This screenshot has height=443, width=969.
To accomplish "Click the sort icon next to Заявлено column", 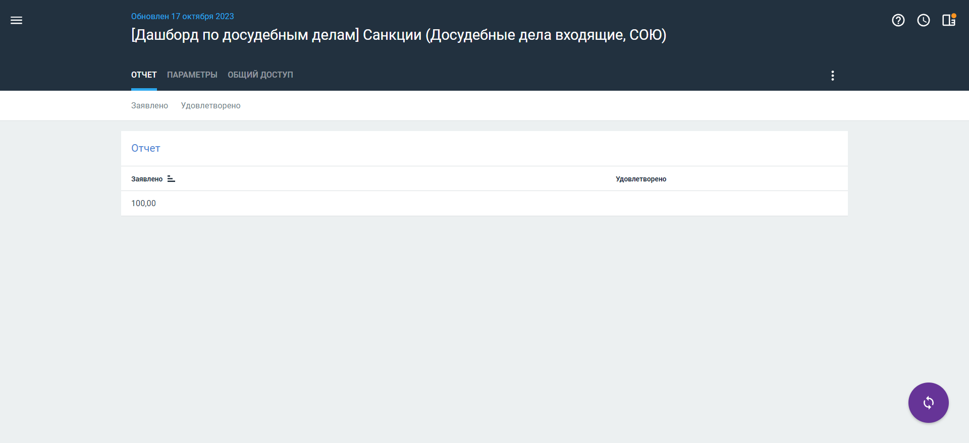I will tap(171, 179).
